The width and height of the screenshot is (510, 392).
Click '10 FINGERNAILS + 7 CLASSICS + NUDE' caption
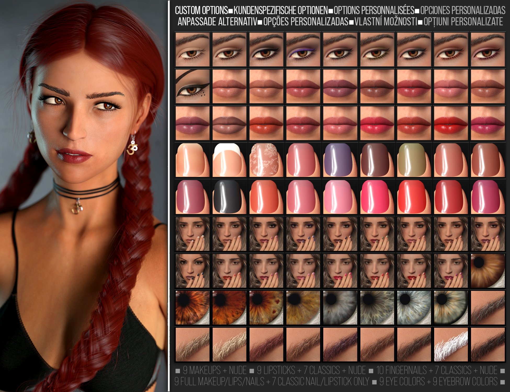[437, 370]
